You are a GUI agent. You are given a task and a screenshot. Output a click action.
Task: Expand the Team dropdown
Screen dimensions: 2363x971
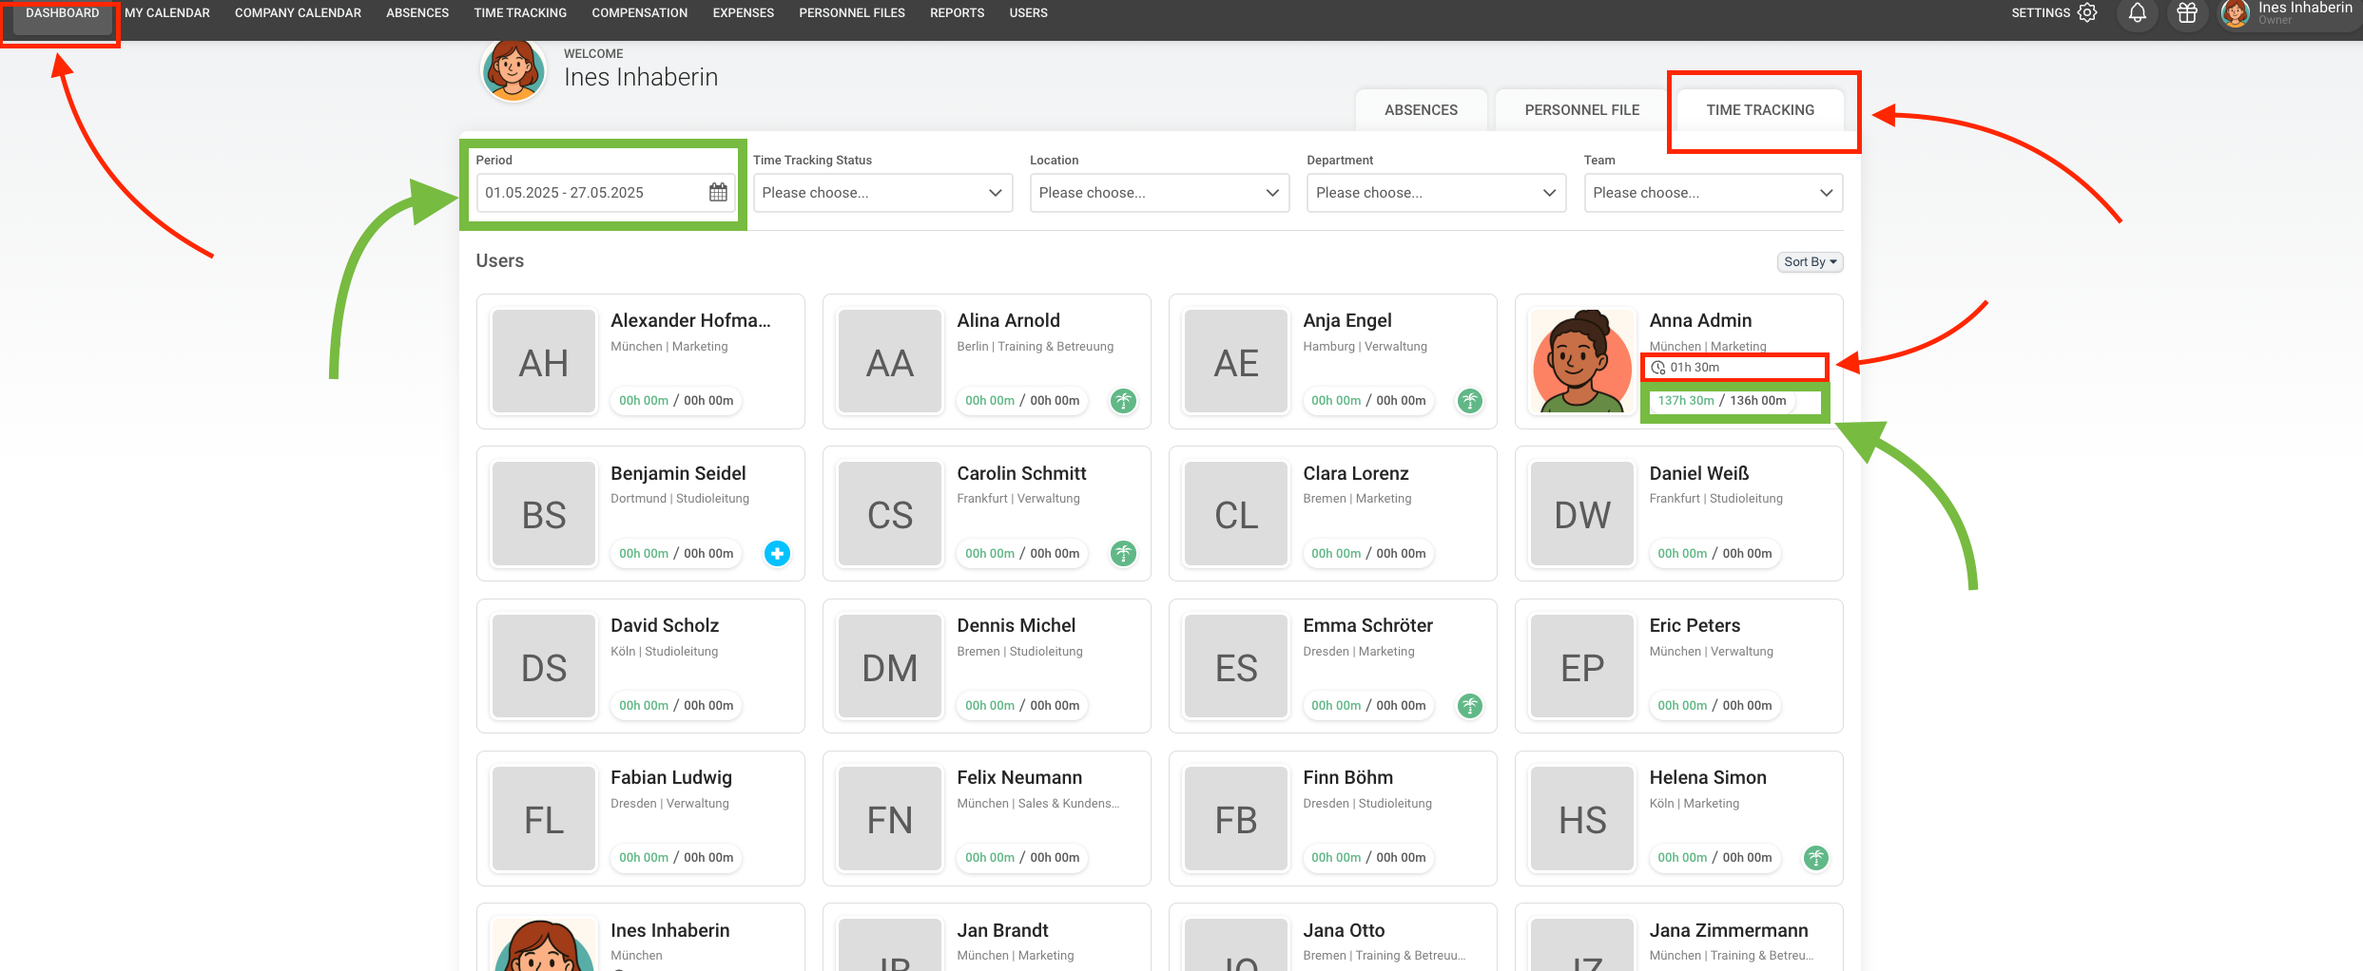1714,193
